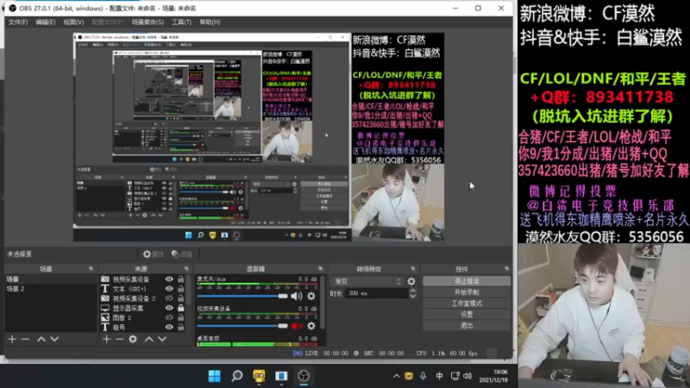Toggle lock on 文本 (GDI+) source
The image size is (690, 388).
pos(181,289)
